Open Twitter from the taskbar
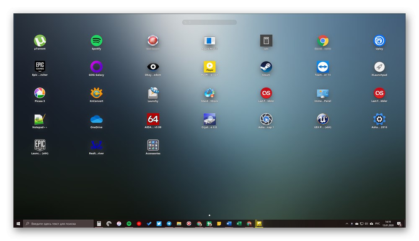This screenshot has width=419, height=241. coord(159,224)
